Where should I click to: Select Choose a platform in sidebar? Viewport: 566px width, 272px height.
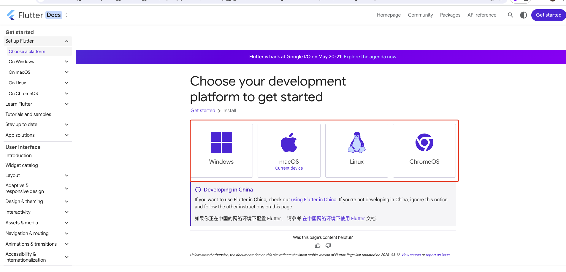point(39,51)
